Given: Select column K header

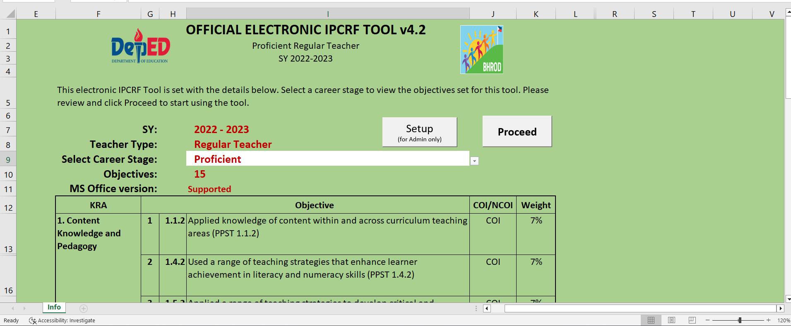Looking at the screenshot, I should 536,14.
